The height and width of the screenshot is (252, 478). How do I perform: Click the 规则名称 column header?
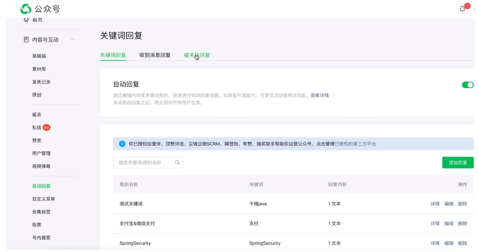coord(129,185)
